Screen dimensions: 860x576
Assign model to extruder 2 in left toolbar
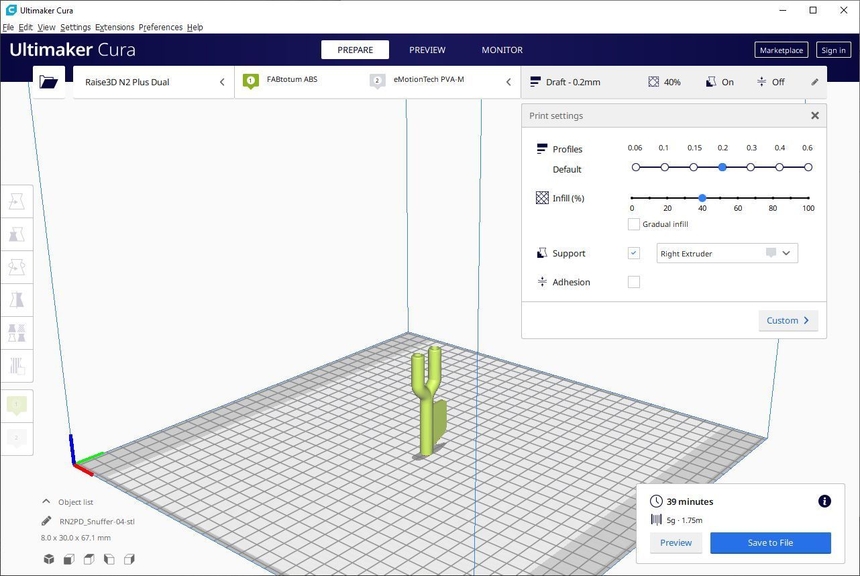coord(17,438)
